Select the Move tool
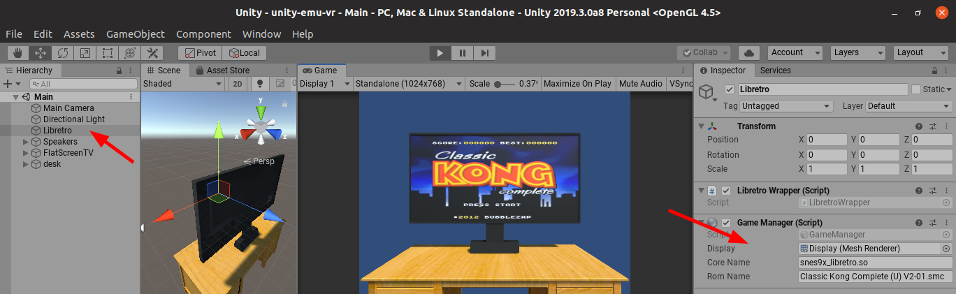Screen dimensions: 956x294 (x=41, y=52)
